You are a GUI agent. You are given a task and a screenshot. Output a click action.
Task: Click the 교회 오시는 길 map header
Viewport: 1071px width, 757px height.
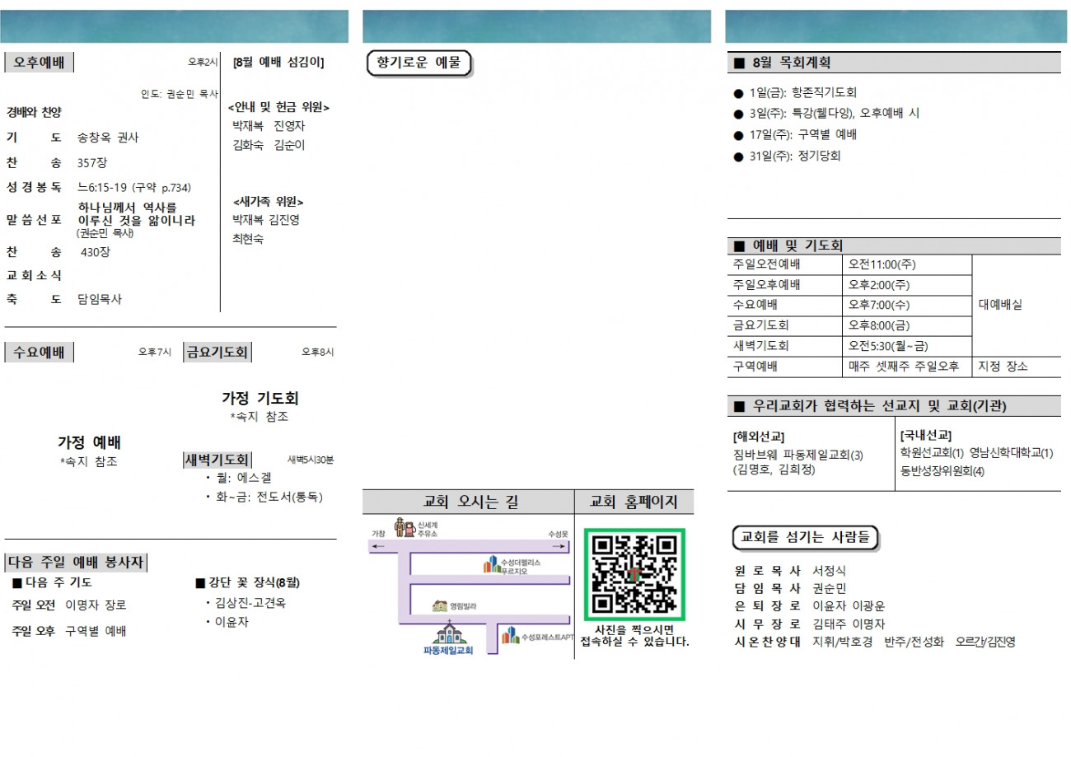[469, 502]
